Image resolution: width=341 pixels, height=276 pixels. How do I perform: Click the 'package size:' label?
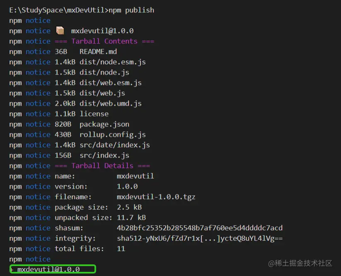tap(81, 208)
